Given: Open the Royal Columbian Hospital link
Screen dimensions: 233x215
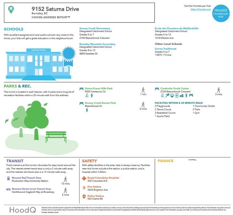Looking at the screenshot, I should [103, 178].
